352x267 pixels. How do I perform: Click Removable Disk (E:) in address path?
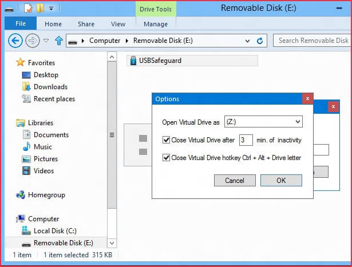coord(163,41)
